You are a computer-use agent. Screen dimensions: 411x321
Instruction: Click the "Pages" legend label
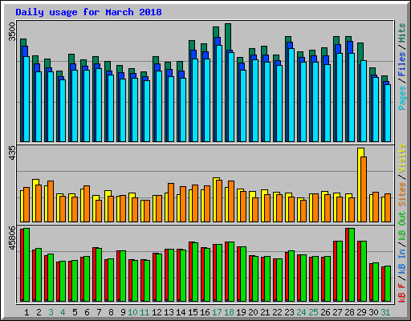click(401, 98)
